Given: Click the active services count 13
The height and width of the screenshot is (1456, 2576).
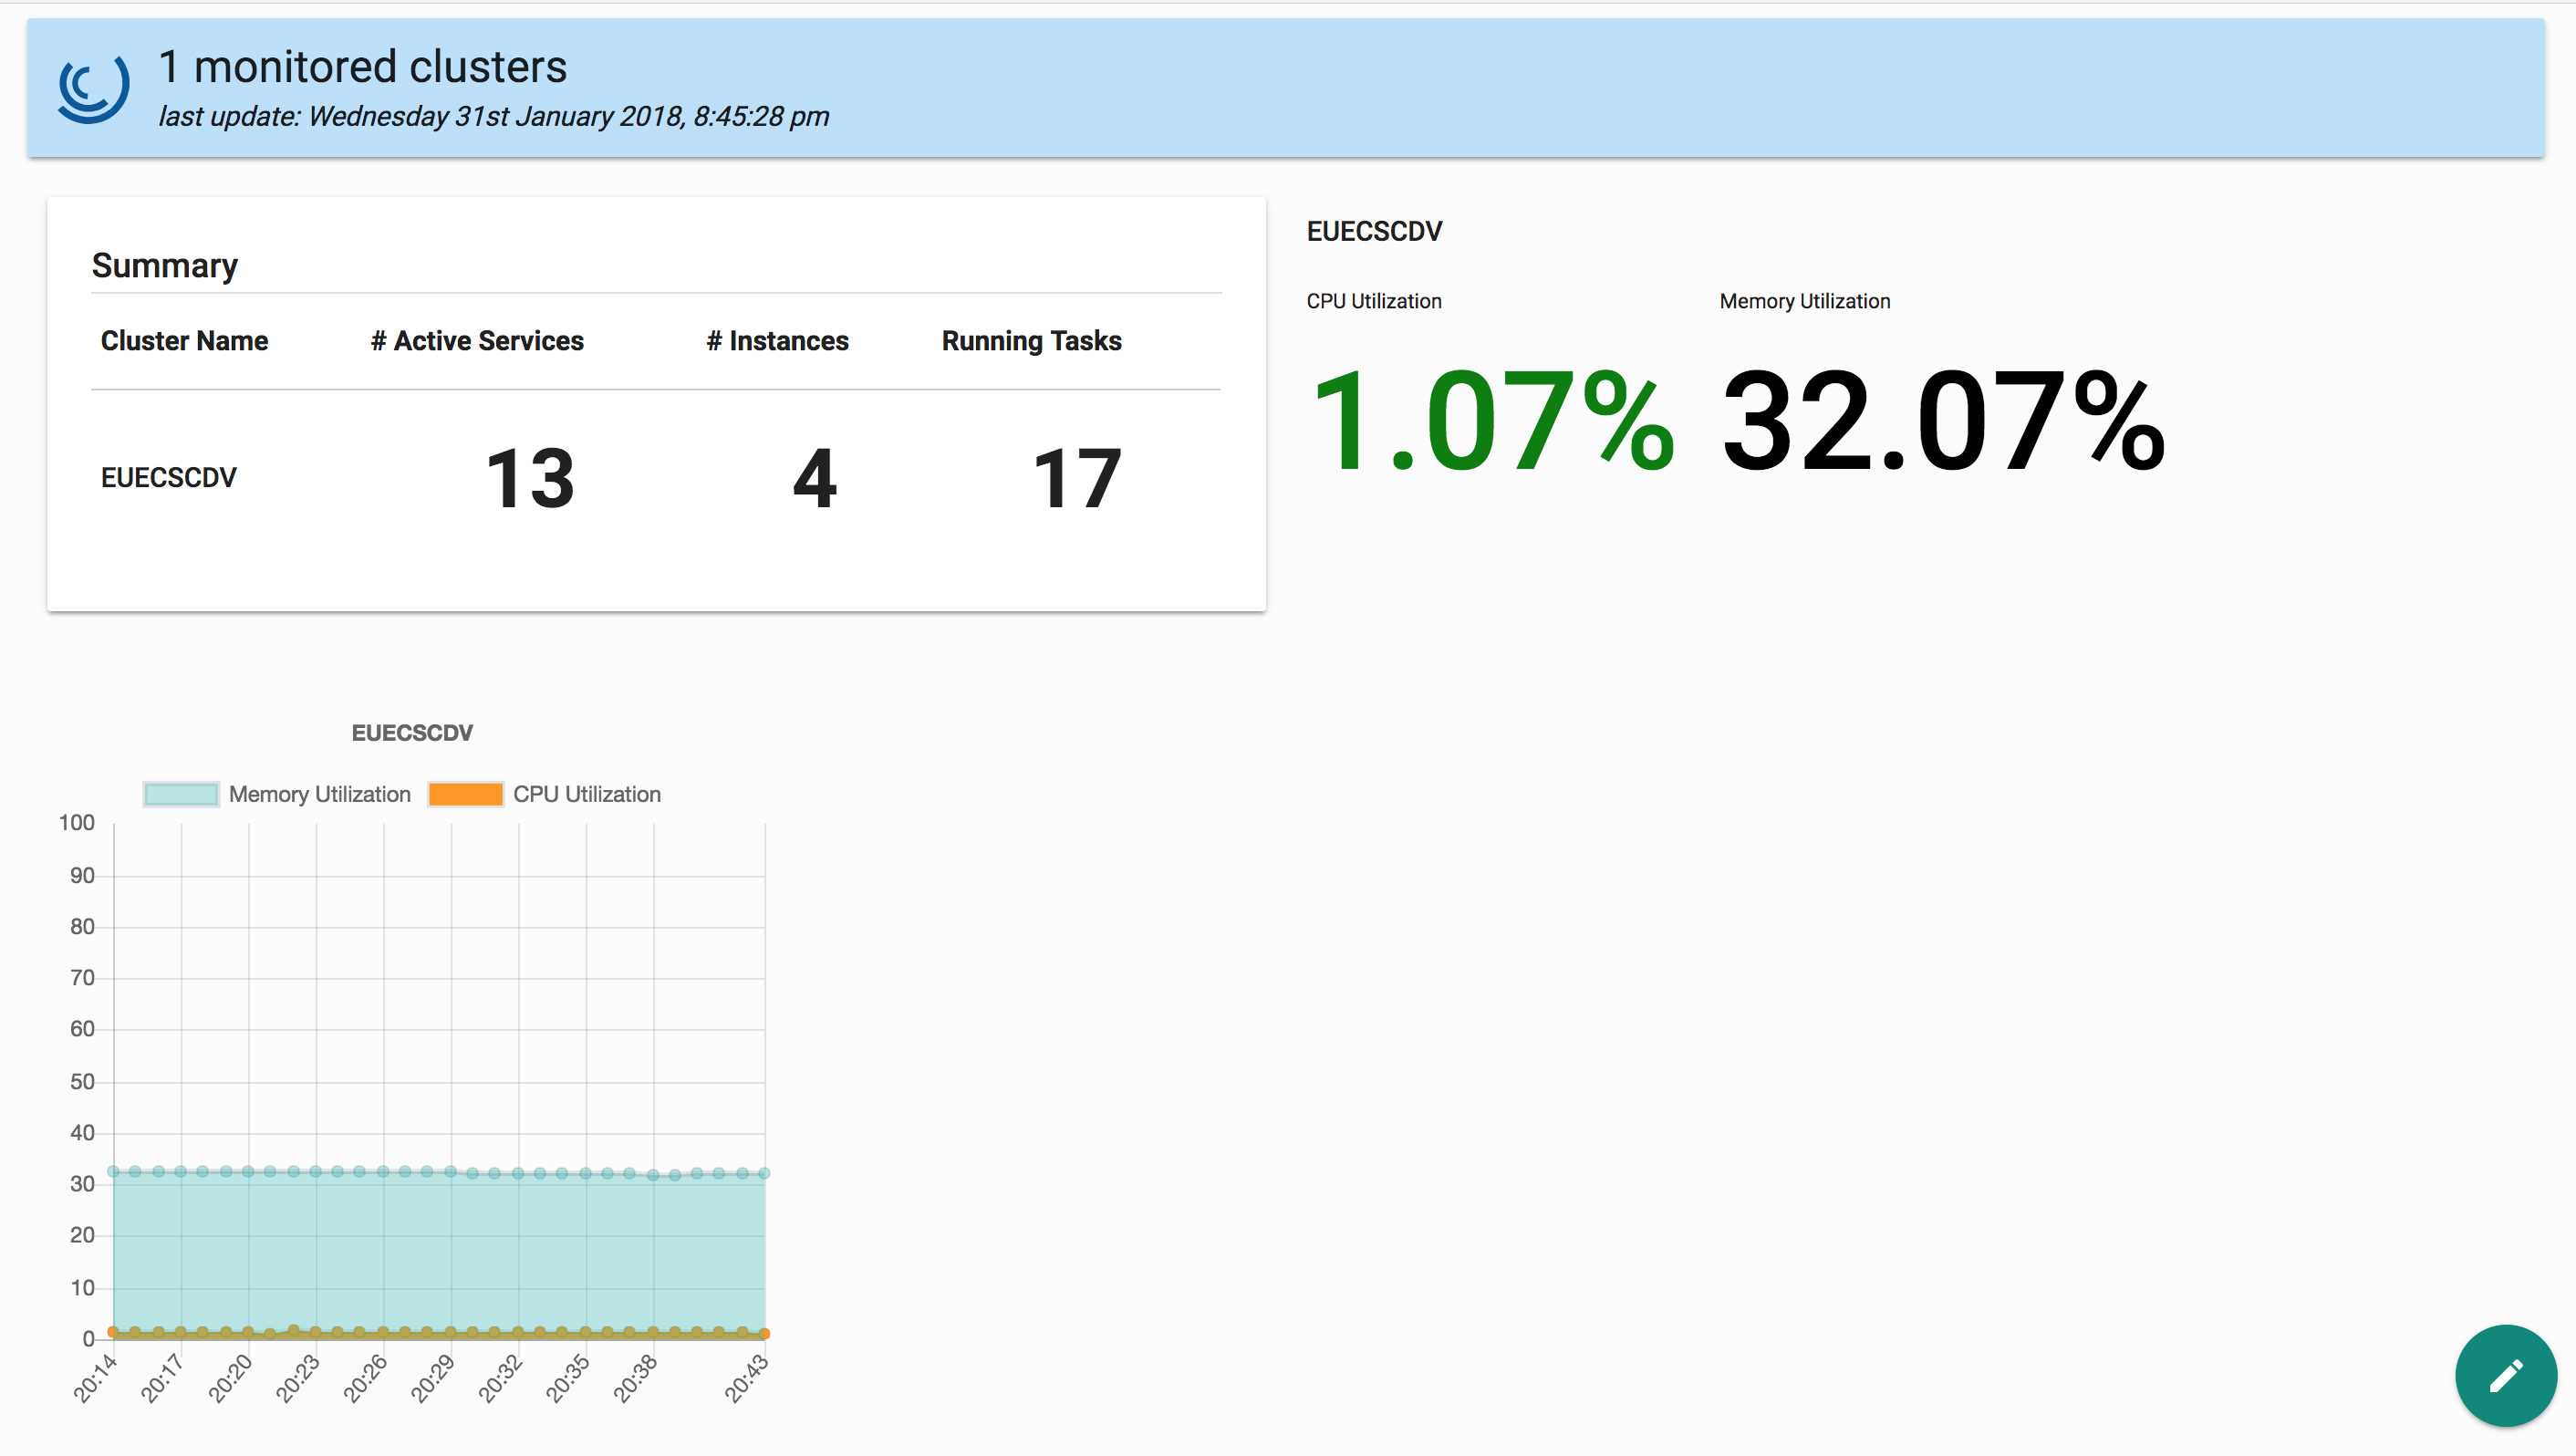Looking at the screenshot, I should pos(530,479).
